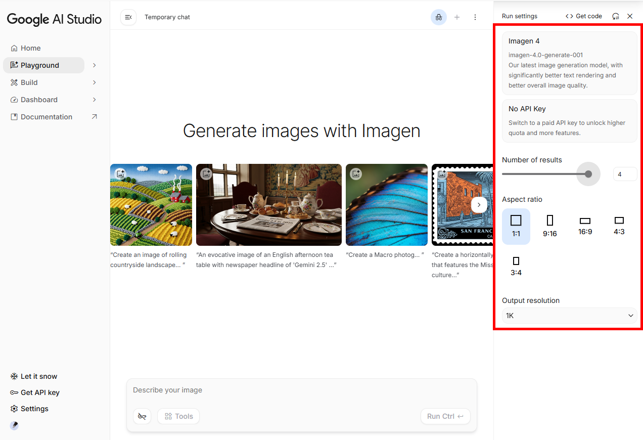Click the carousel next arrow on examples
The image size is (643, 440).
point(479,205)
